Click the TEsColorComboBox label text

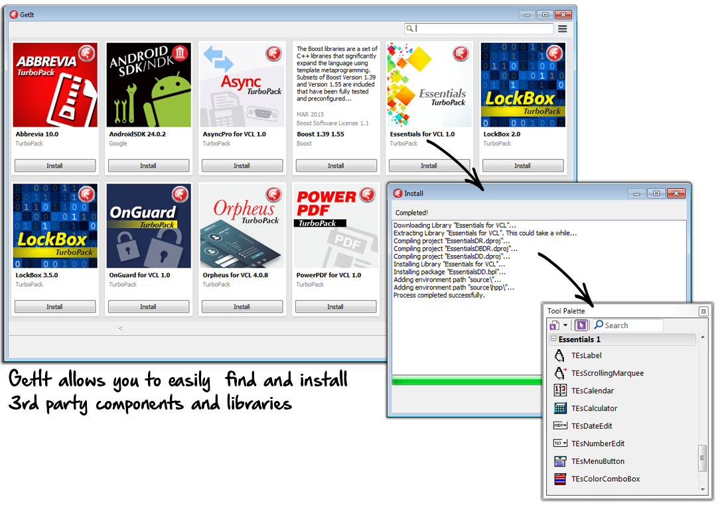tap(606, 479)
